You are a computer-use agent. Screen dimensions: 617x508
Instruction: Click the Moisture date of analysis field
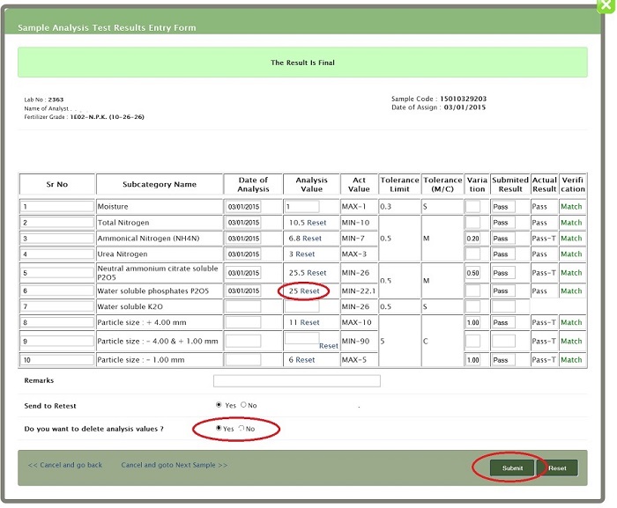243,207
